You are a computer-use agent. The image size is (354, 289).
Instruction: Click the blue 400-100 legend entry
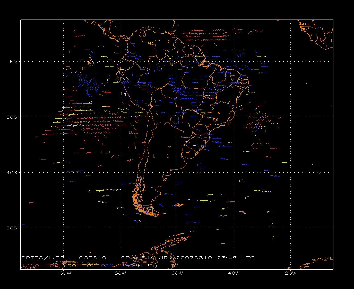117,266
